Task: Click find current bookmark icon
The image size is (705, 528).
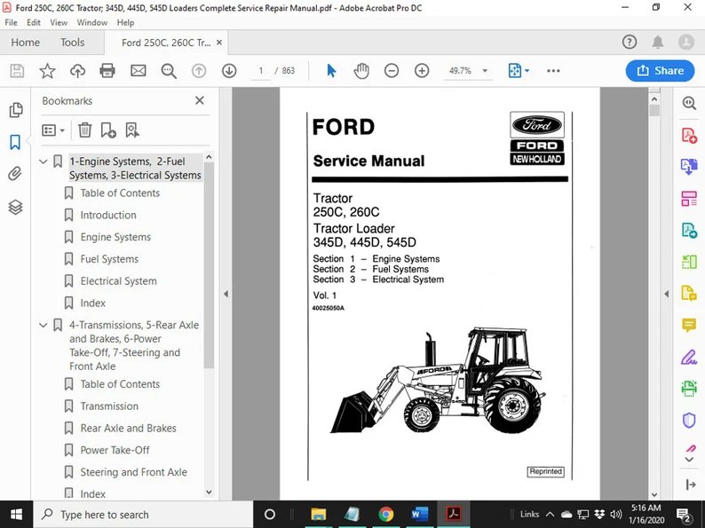Action: [132, 130]
